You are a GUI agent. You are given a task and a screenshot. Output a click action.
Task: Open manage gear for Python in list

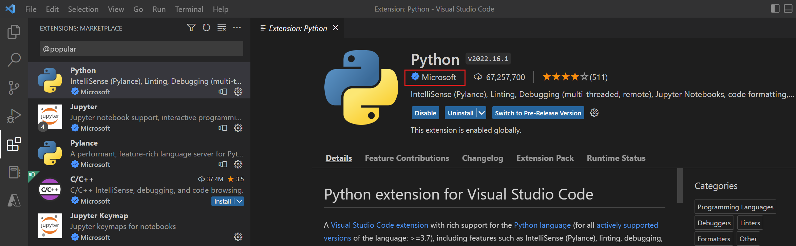[238, 92]
